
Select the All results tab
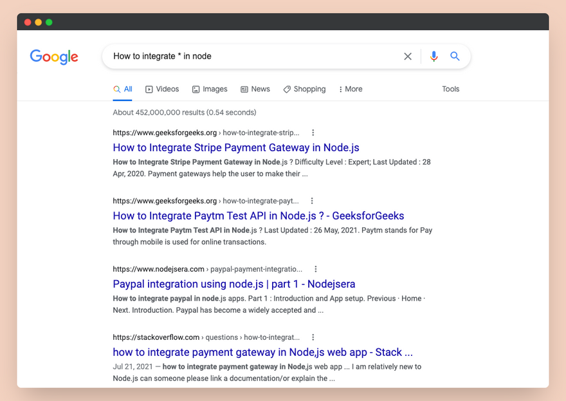(123, 89)
